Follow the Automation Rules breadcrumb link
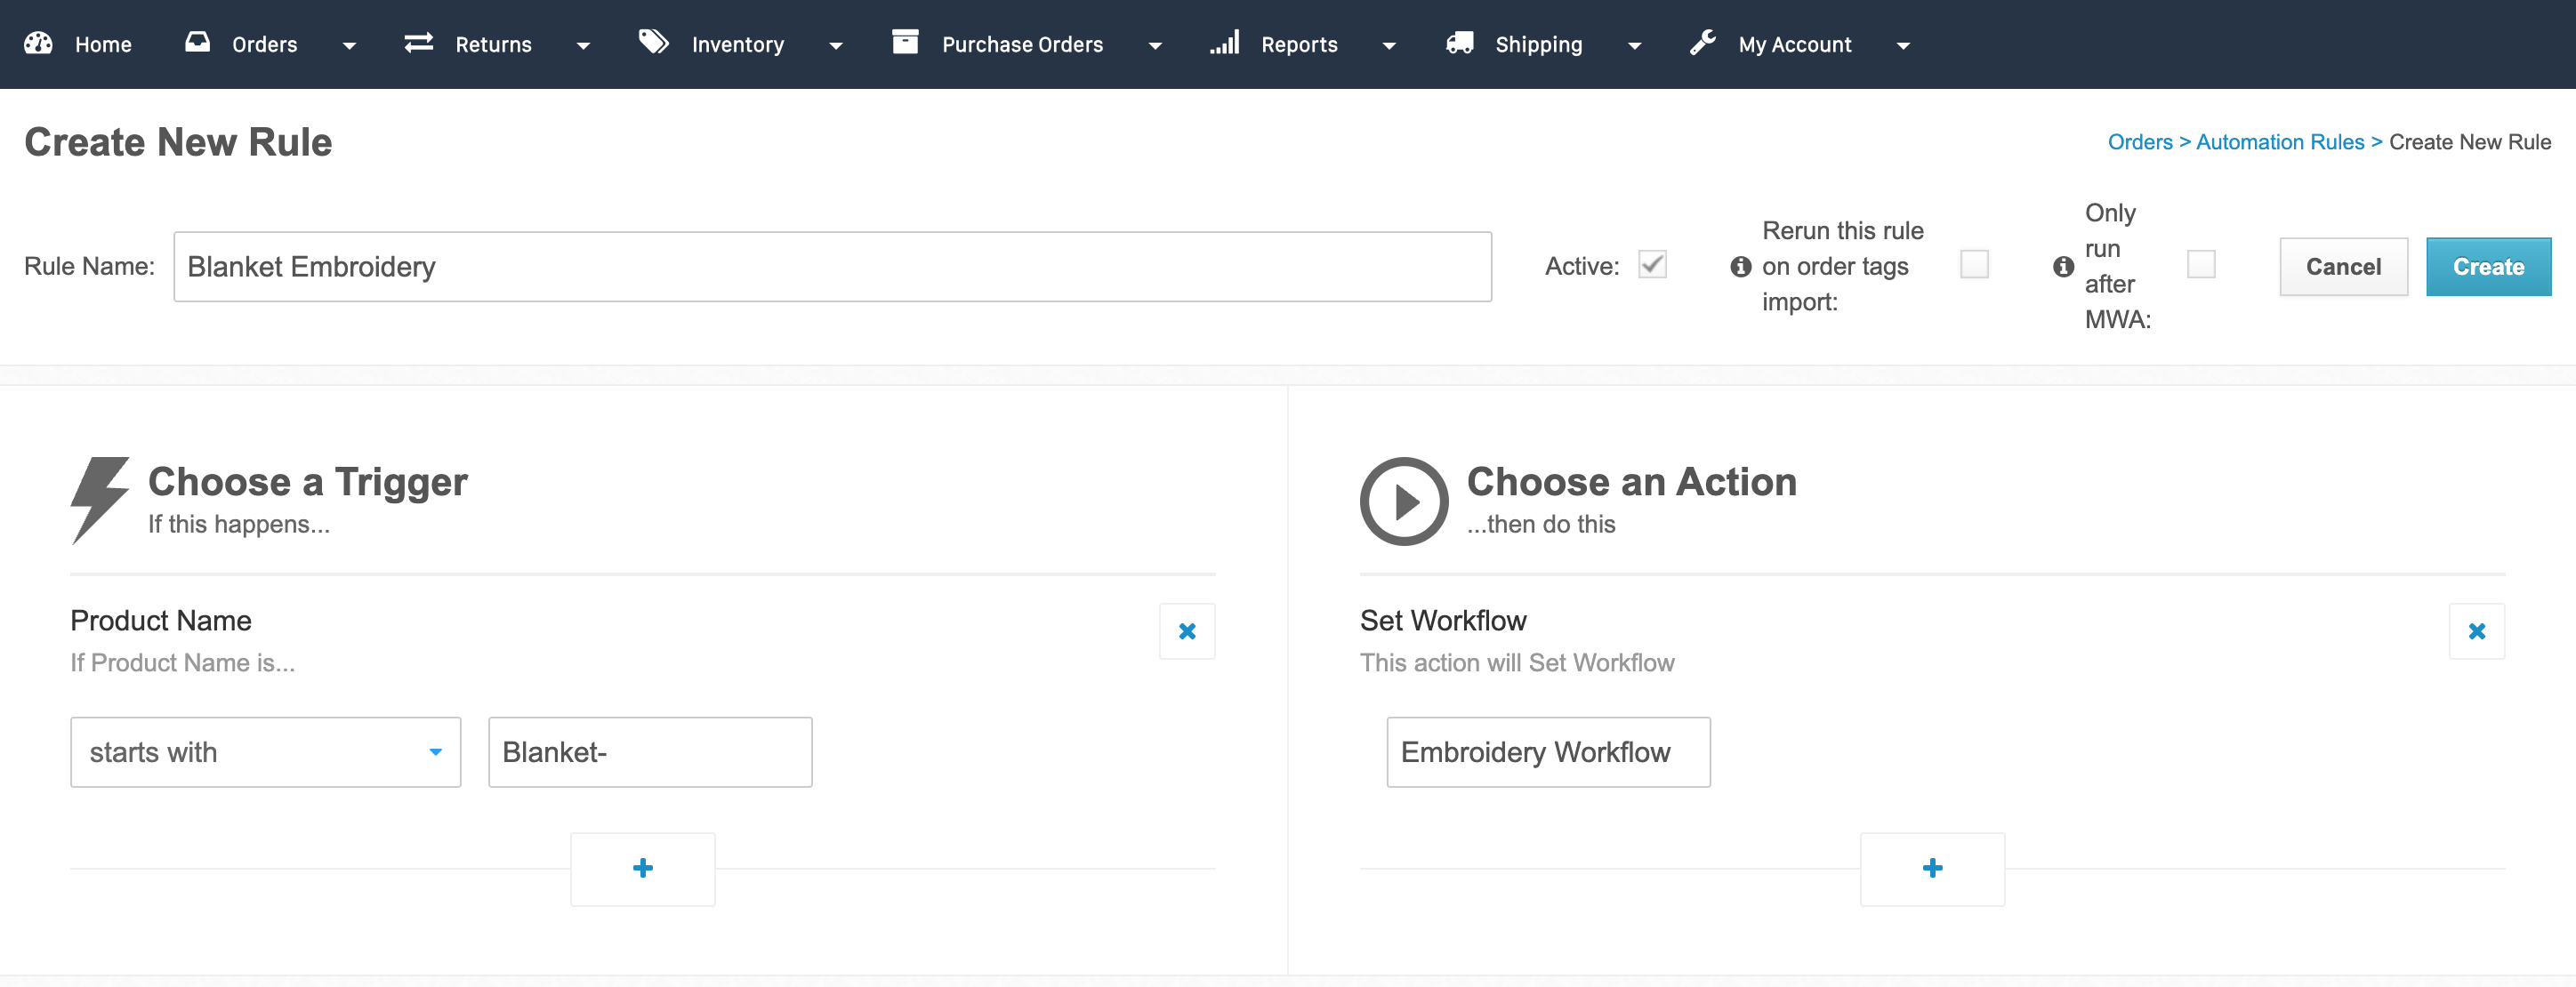The width and height of the screenshot is (2576, 987). coord(2280,142)
